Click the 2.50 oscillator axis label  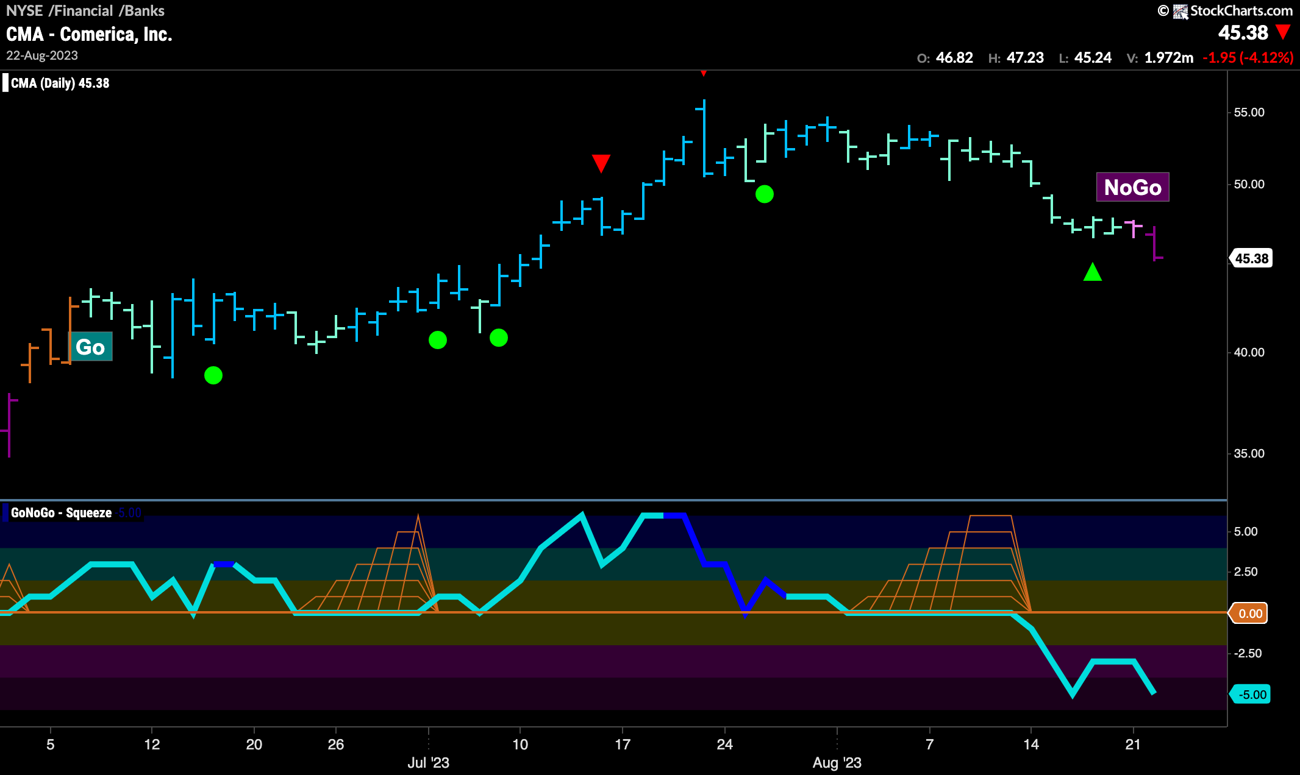pos(1245,572)
